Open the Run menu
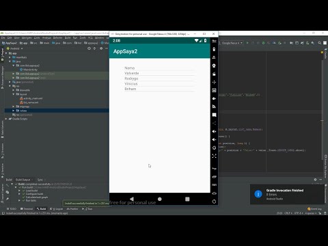Image resolution: width=328 pixels, height=246 pixels. click(75, 38)
